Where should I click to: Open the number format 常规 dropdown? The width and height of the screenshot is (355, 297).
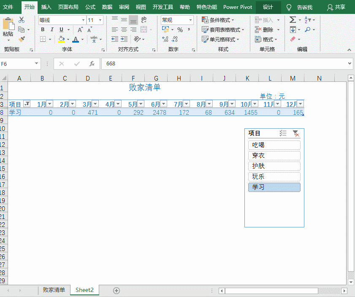(x=191, y=20)
